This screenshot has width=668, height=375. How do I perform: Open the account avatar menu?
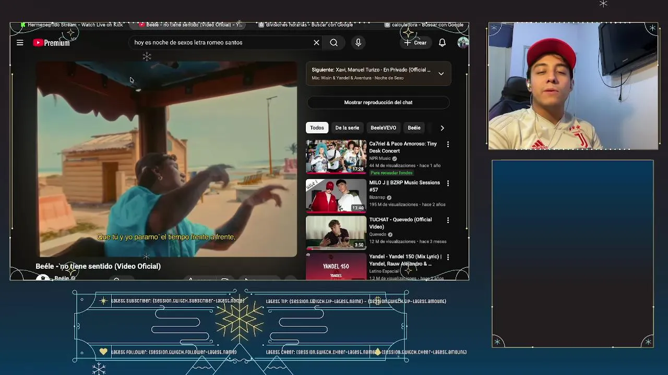[x=462, y=43]
